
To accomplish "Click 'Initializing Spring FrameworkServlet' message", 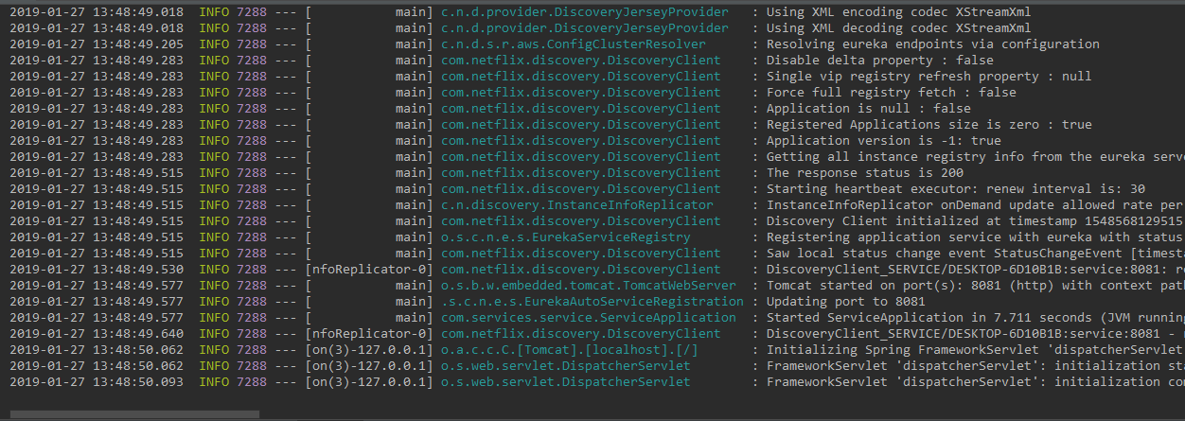I will 975,350.
